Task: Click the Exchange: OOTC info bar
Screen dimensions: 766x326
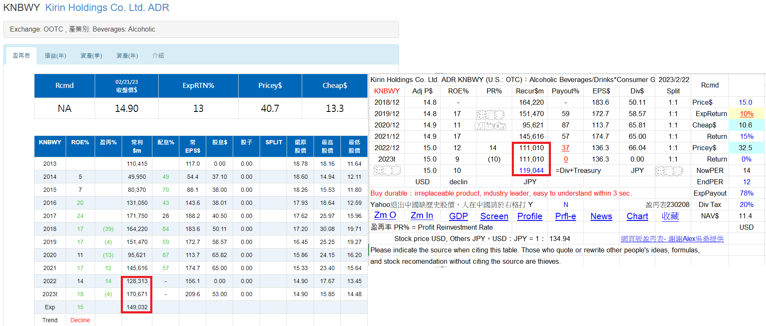Action: [x=201, y=29]
